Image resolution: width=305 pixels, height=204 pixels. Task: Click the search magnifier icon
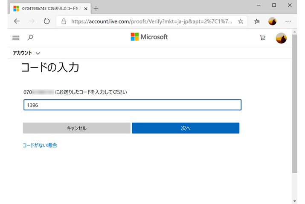pyautogui.click(x=30, y=38)
